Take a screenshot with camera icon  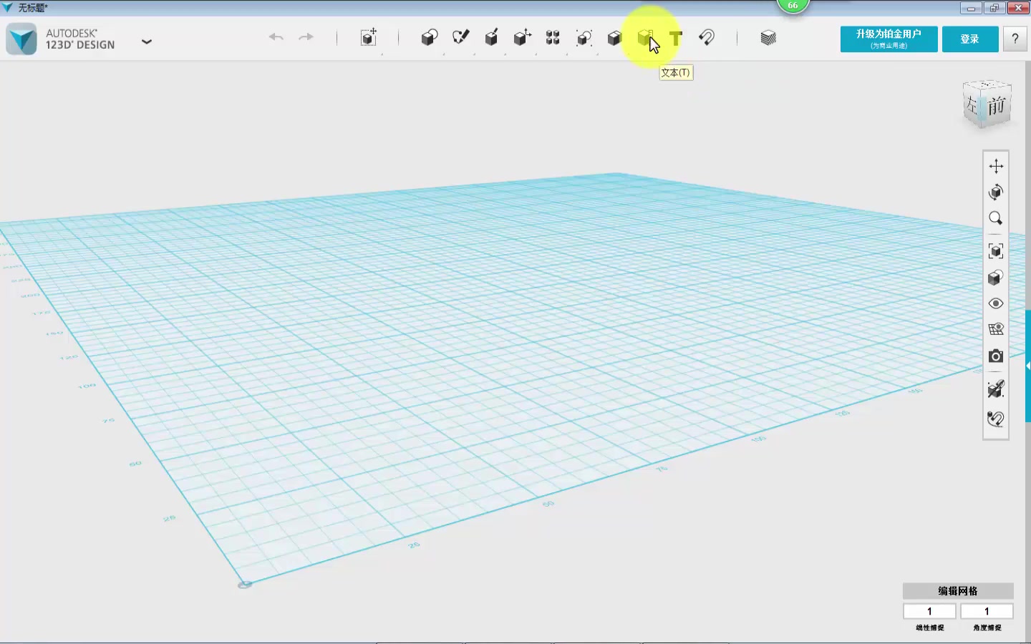tap(996, 356)
